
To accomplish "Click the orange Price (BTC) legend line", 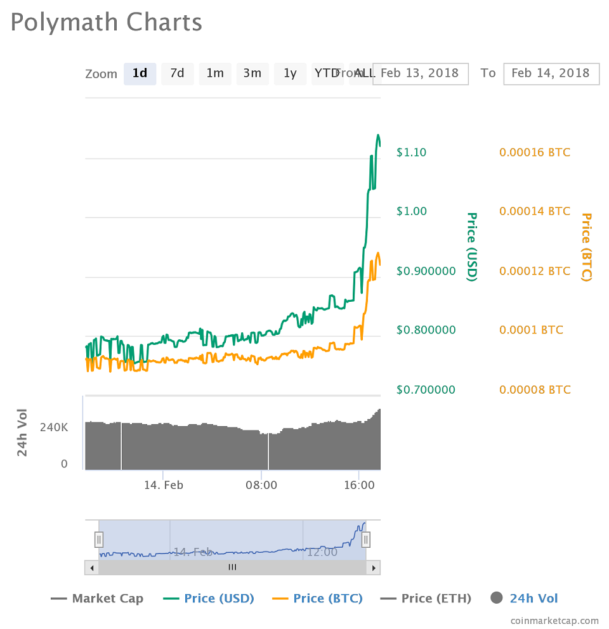I will pos(280,599).
